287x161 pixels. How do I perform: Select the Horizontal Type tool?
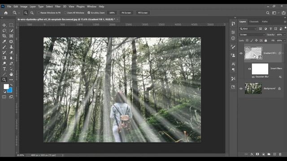pos(4,69)
